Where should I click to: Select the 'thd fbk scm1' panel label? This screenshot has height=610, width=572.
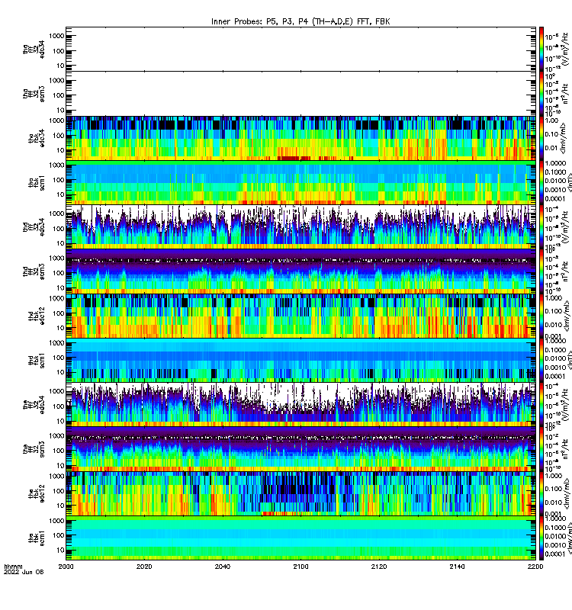[37, 360]
